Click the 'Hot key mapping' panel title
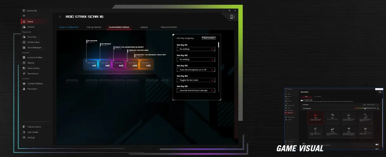Image resolution: width=386 pixels, height=157 pixels. point(185,38)
